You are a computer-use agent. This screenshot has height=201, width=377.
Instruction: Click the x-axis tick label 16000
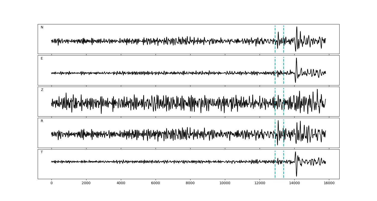tap(329, 183)
